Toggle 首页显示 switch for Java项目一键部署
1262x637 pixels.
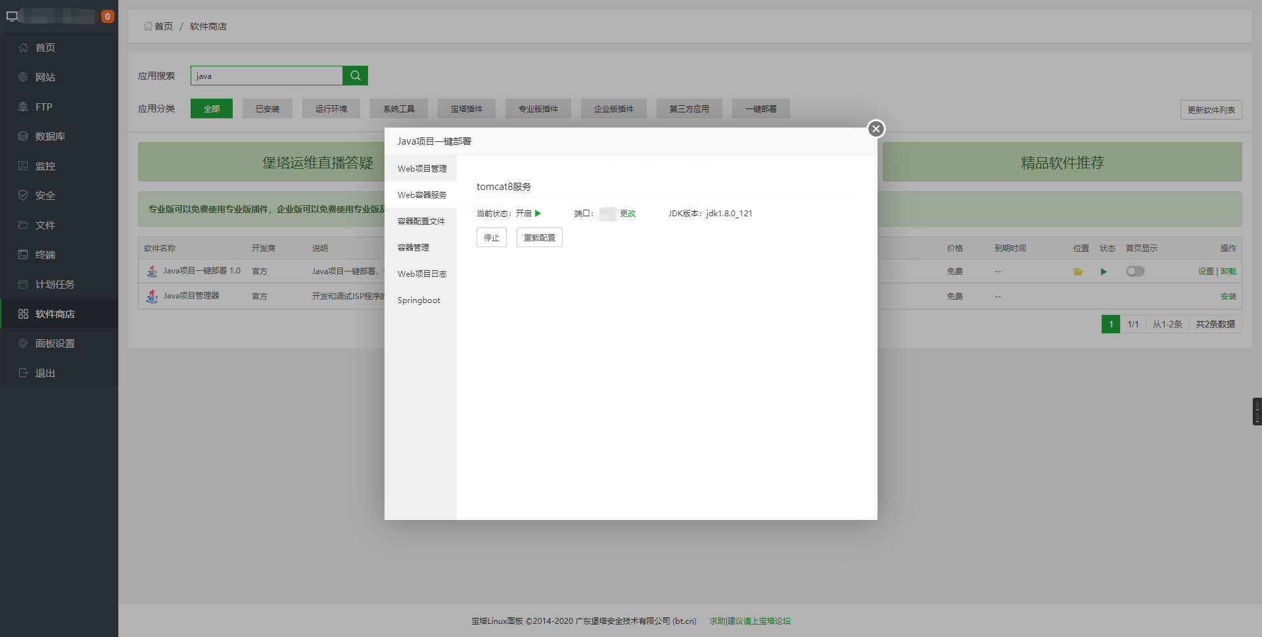(x=1135, y=271)
